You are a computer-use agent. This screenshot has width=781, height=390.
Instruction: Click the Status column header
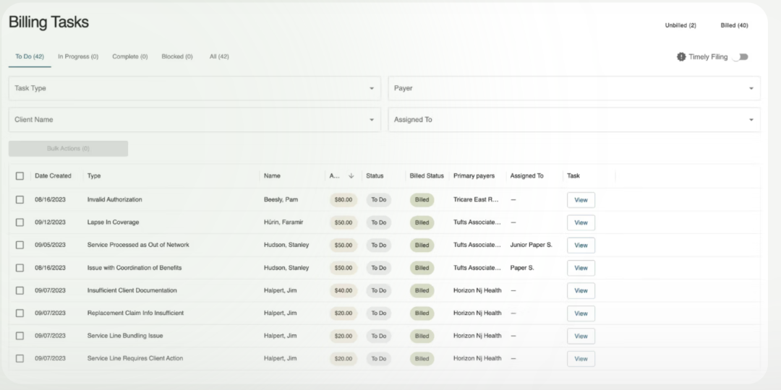click(x=375, y=175)
